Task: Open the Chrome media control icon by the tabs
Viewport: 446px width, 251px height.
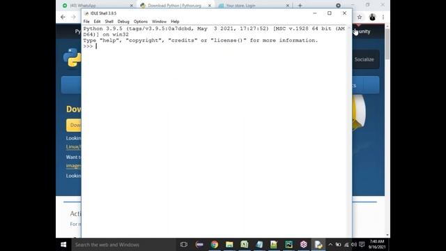Action: point(338,6)
